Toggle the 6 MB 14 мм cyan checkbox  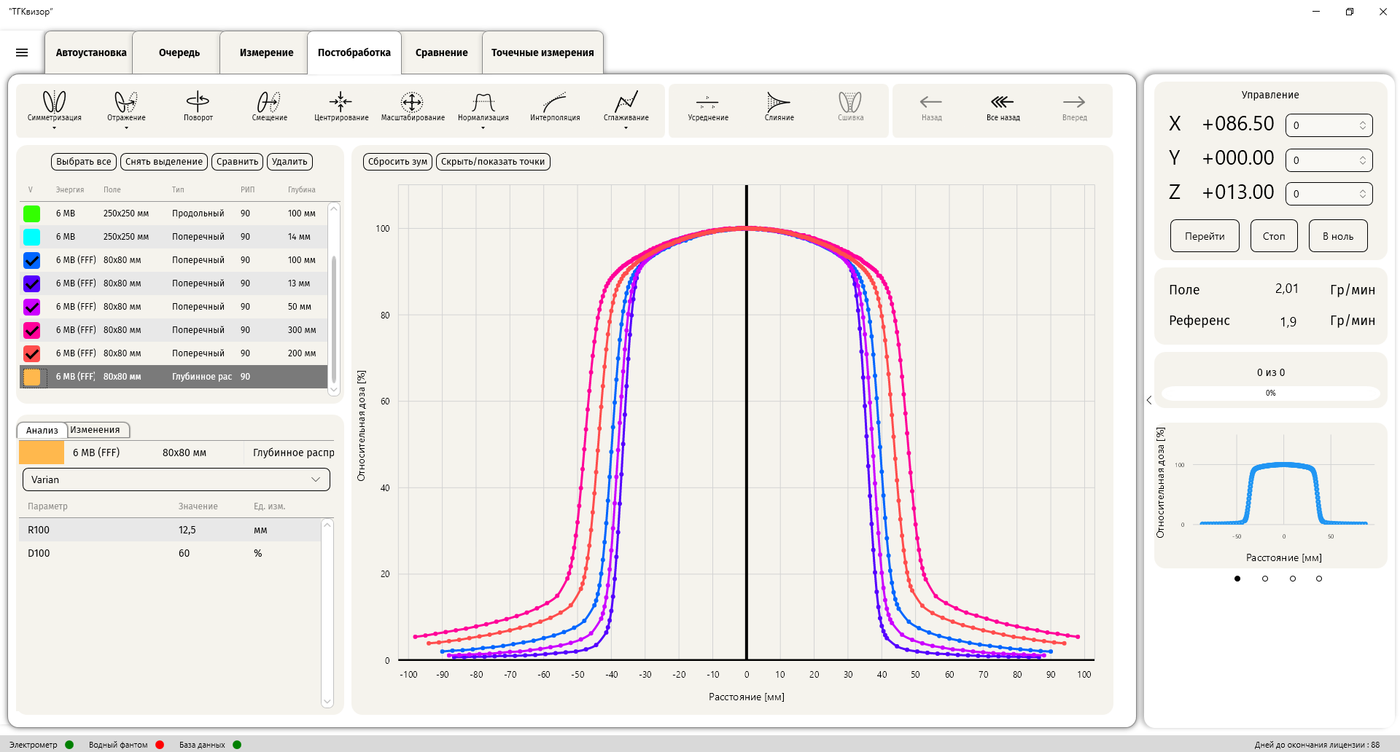pyautogui.click(x=32, y=237)
